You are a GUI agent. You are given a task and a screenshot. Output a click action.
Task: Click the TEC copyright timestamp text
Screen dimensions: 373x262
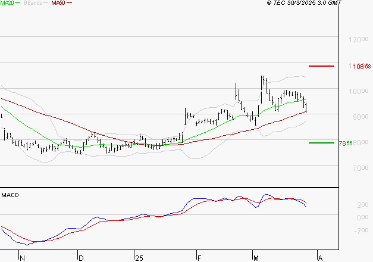[x=305, y=4]
